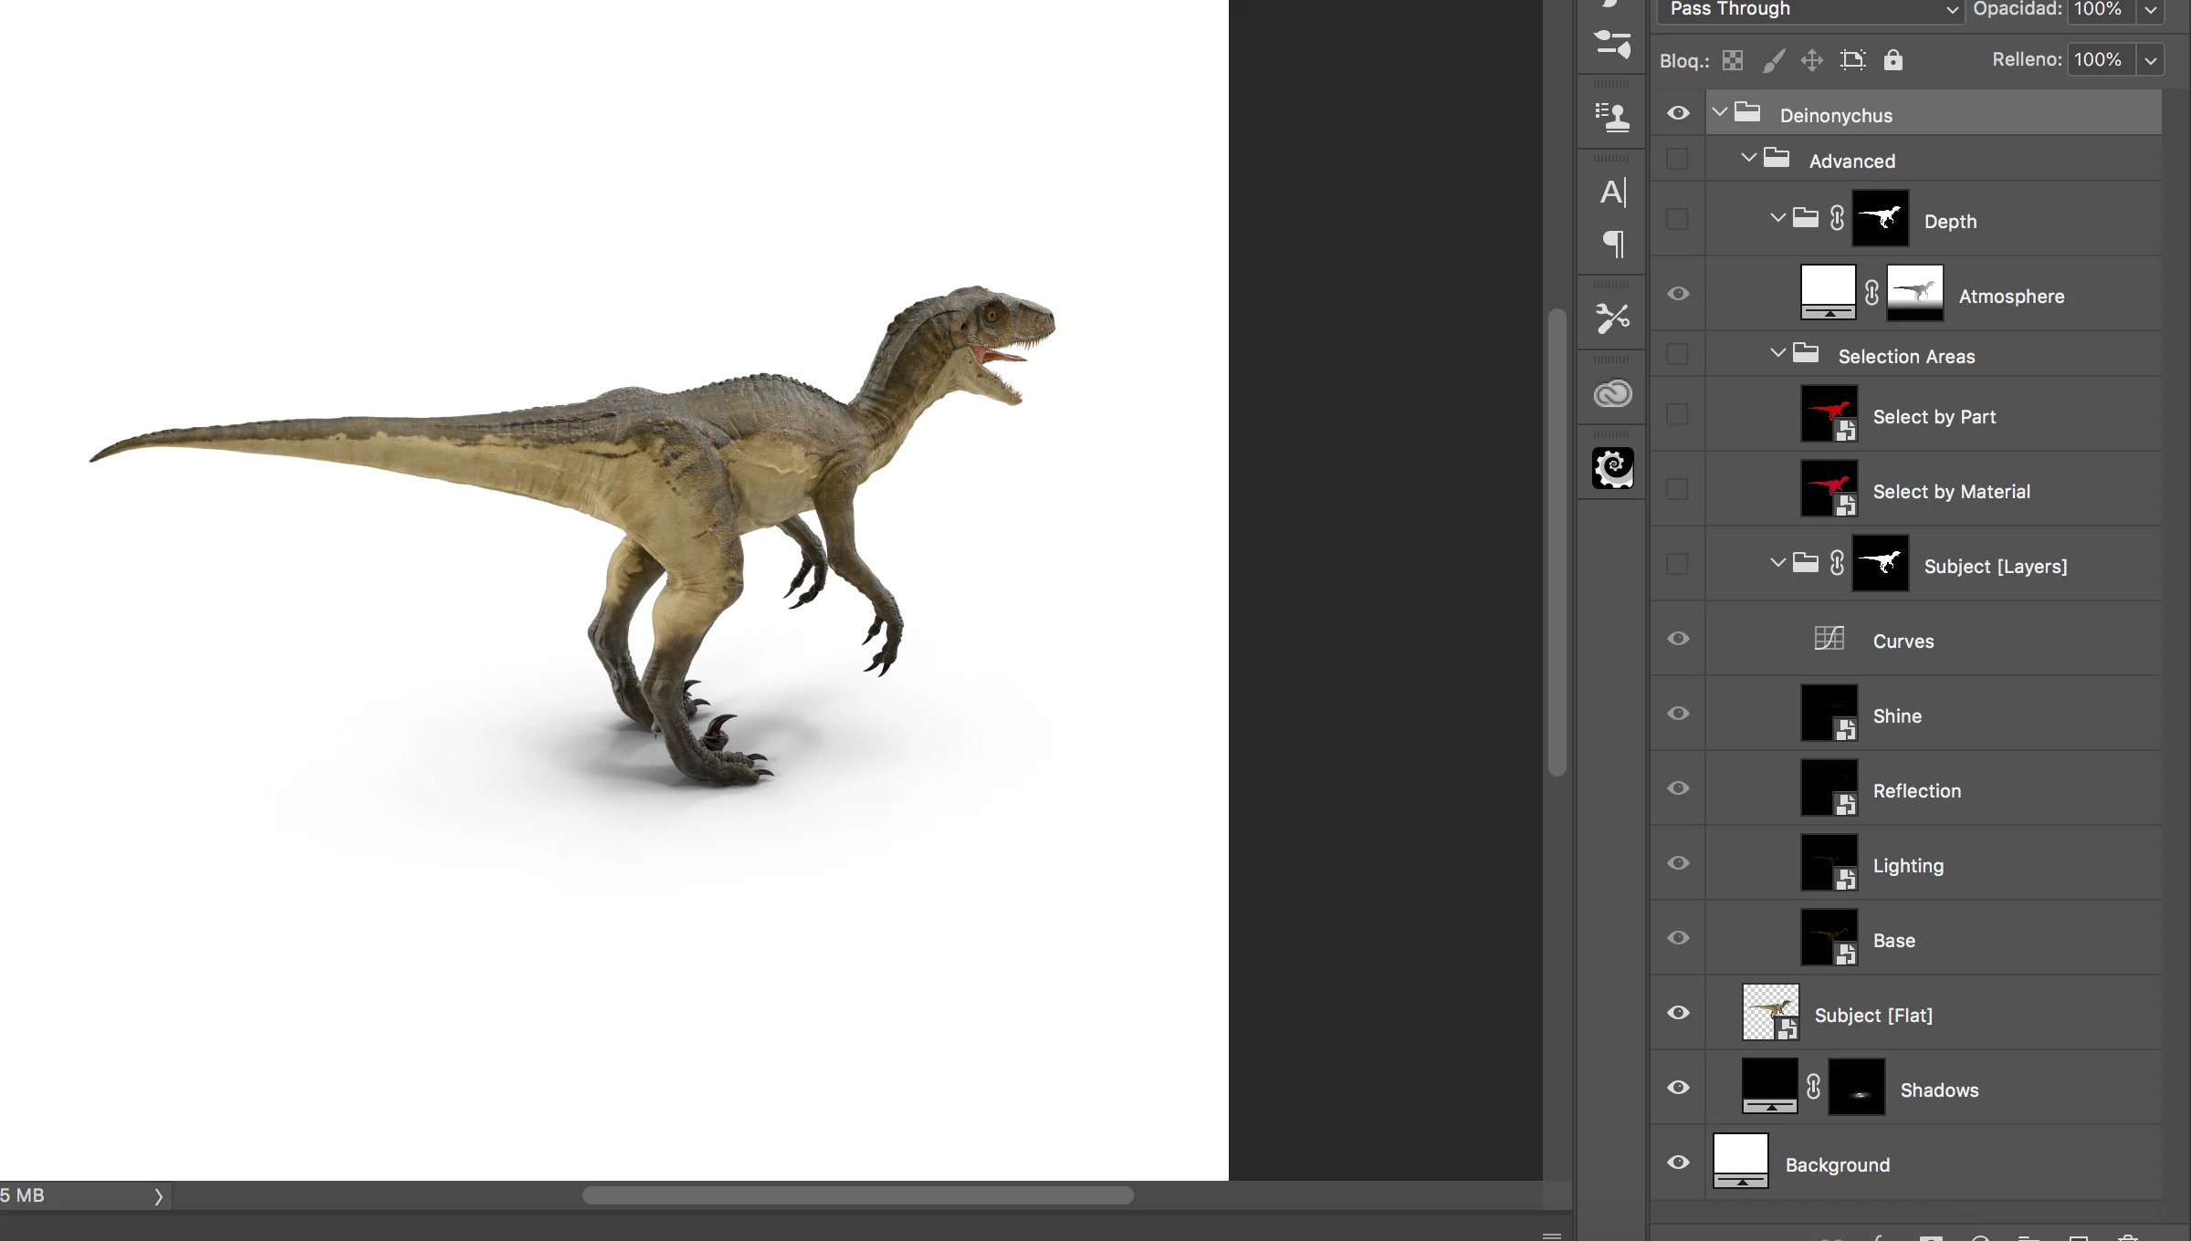This screenshot has height=1241, width=2191.
Task: Select the Subject [Flat] layer
Action: 1873,1015
